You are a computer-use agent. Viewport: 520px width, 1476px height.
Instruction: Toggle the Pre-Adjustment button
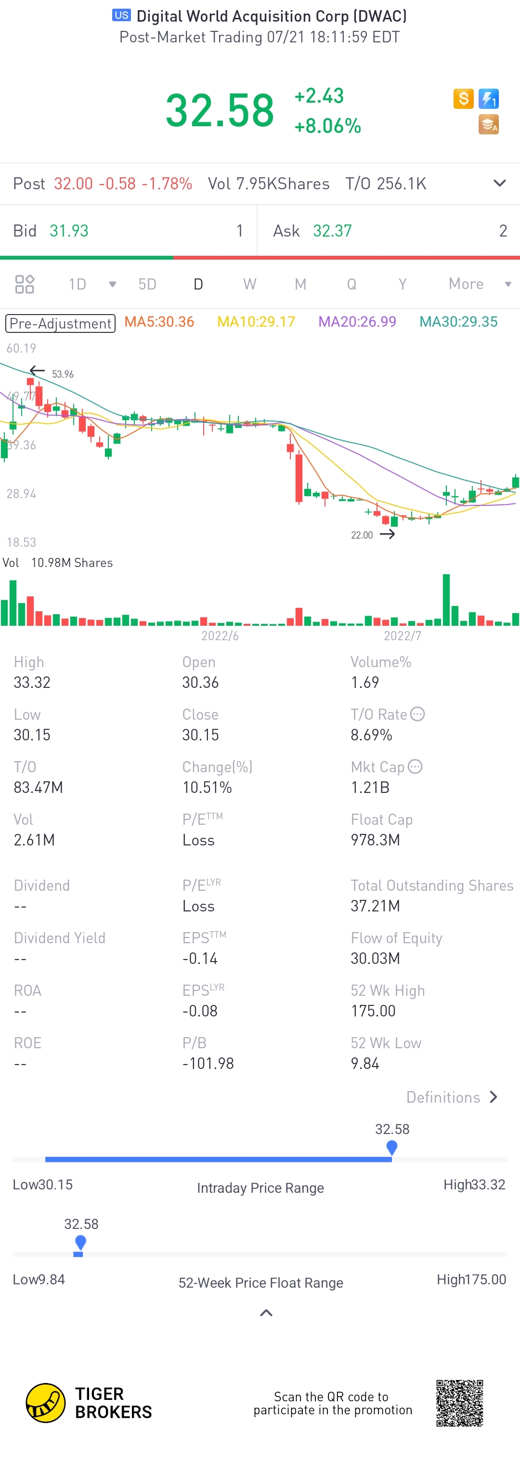click(x=60, y=323)
